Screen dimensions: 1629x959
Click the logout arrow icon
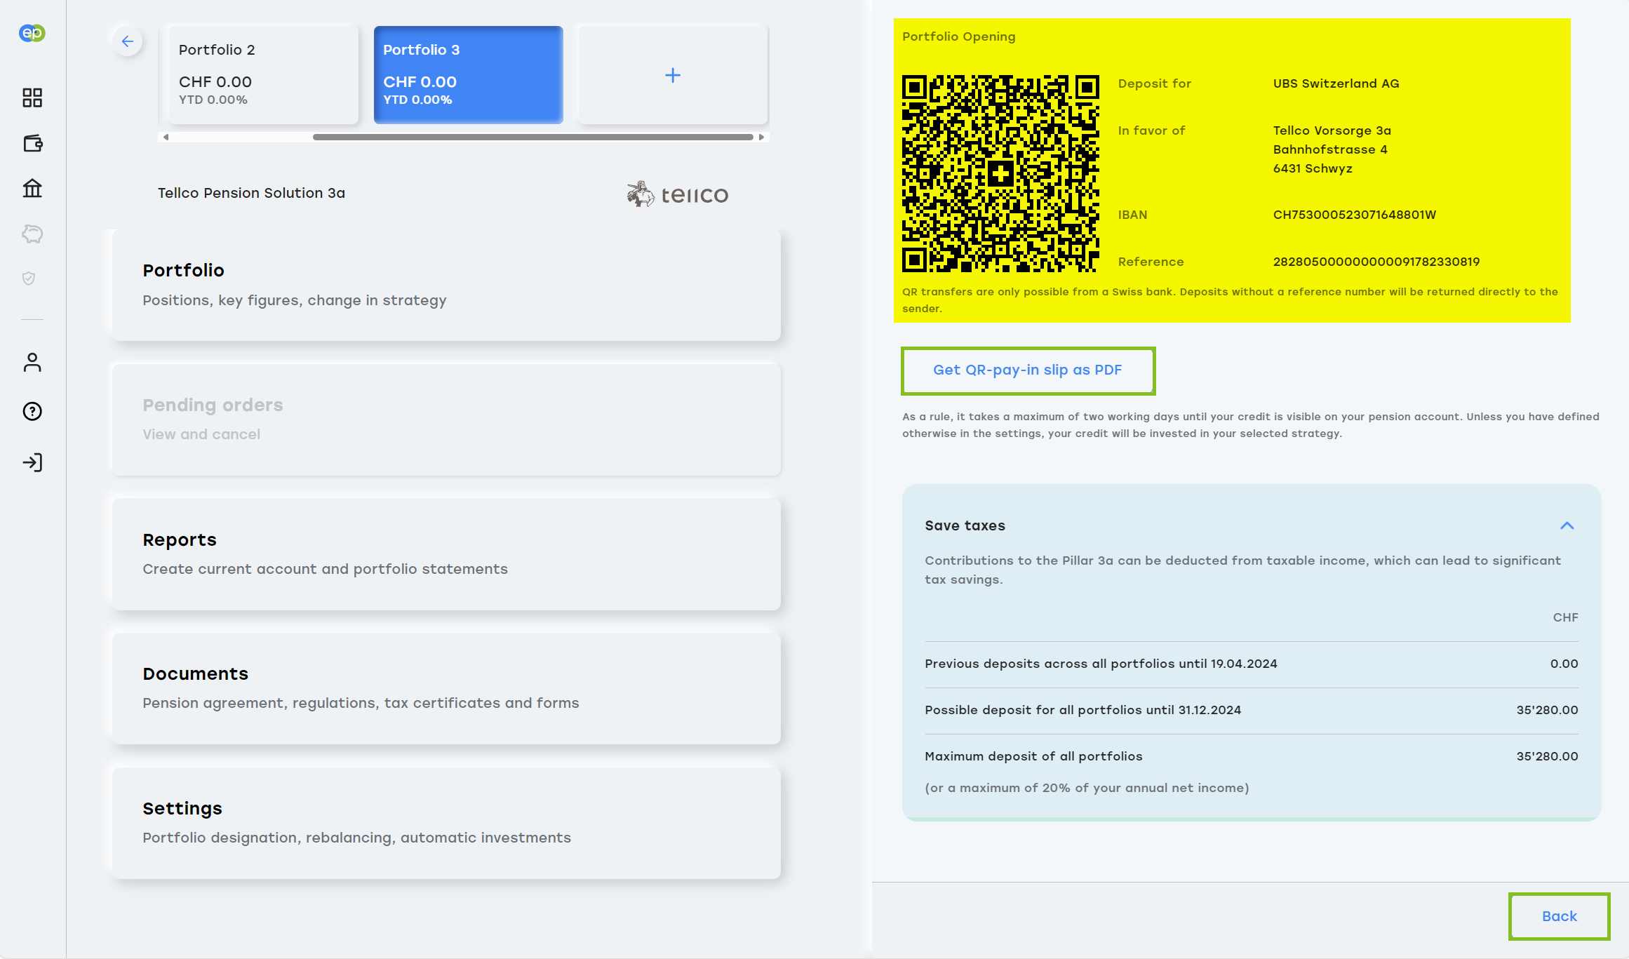point(32,462)
